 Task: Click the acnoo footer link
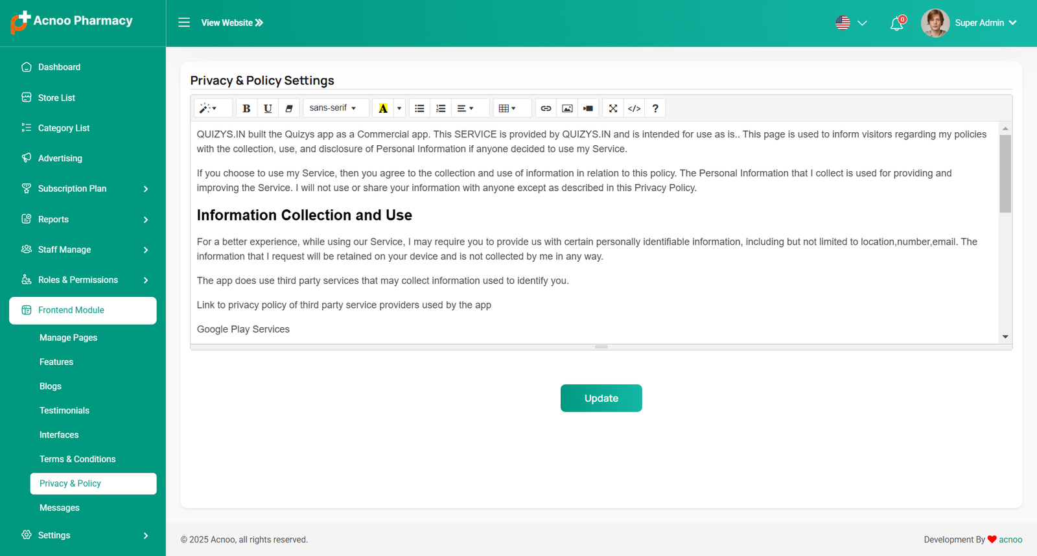pos(1010,539)
